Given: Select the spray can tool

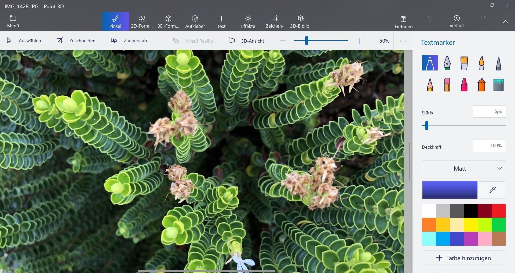Looking at the screenshot, I should coord(481,85).
